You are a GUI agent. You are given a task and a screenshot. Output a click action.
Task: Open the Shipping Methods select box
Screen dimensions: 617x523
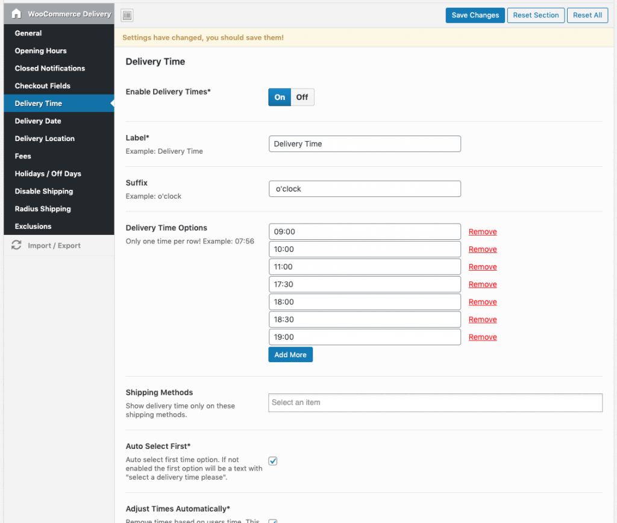click(435, 402)
